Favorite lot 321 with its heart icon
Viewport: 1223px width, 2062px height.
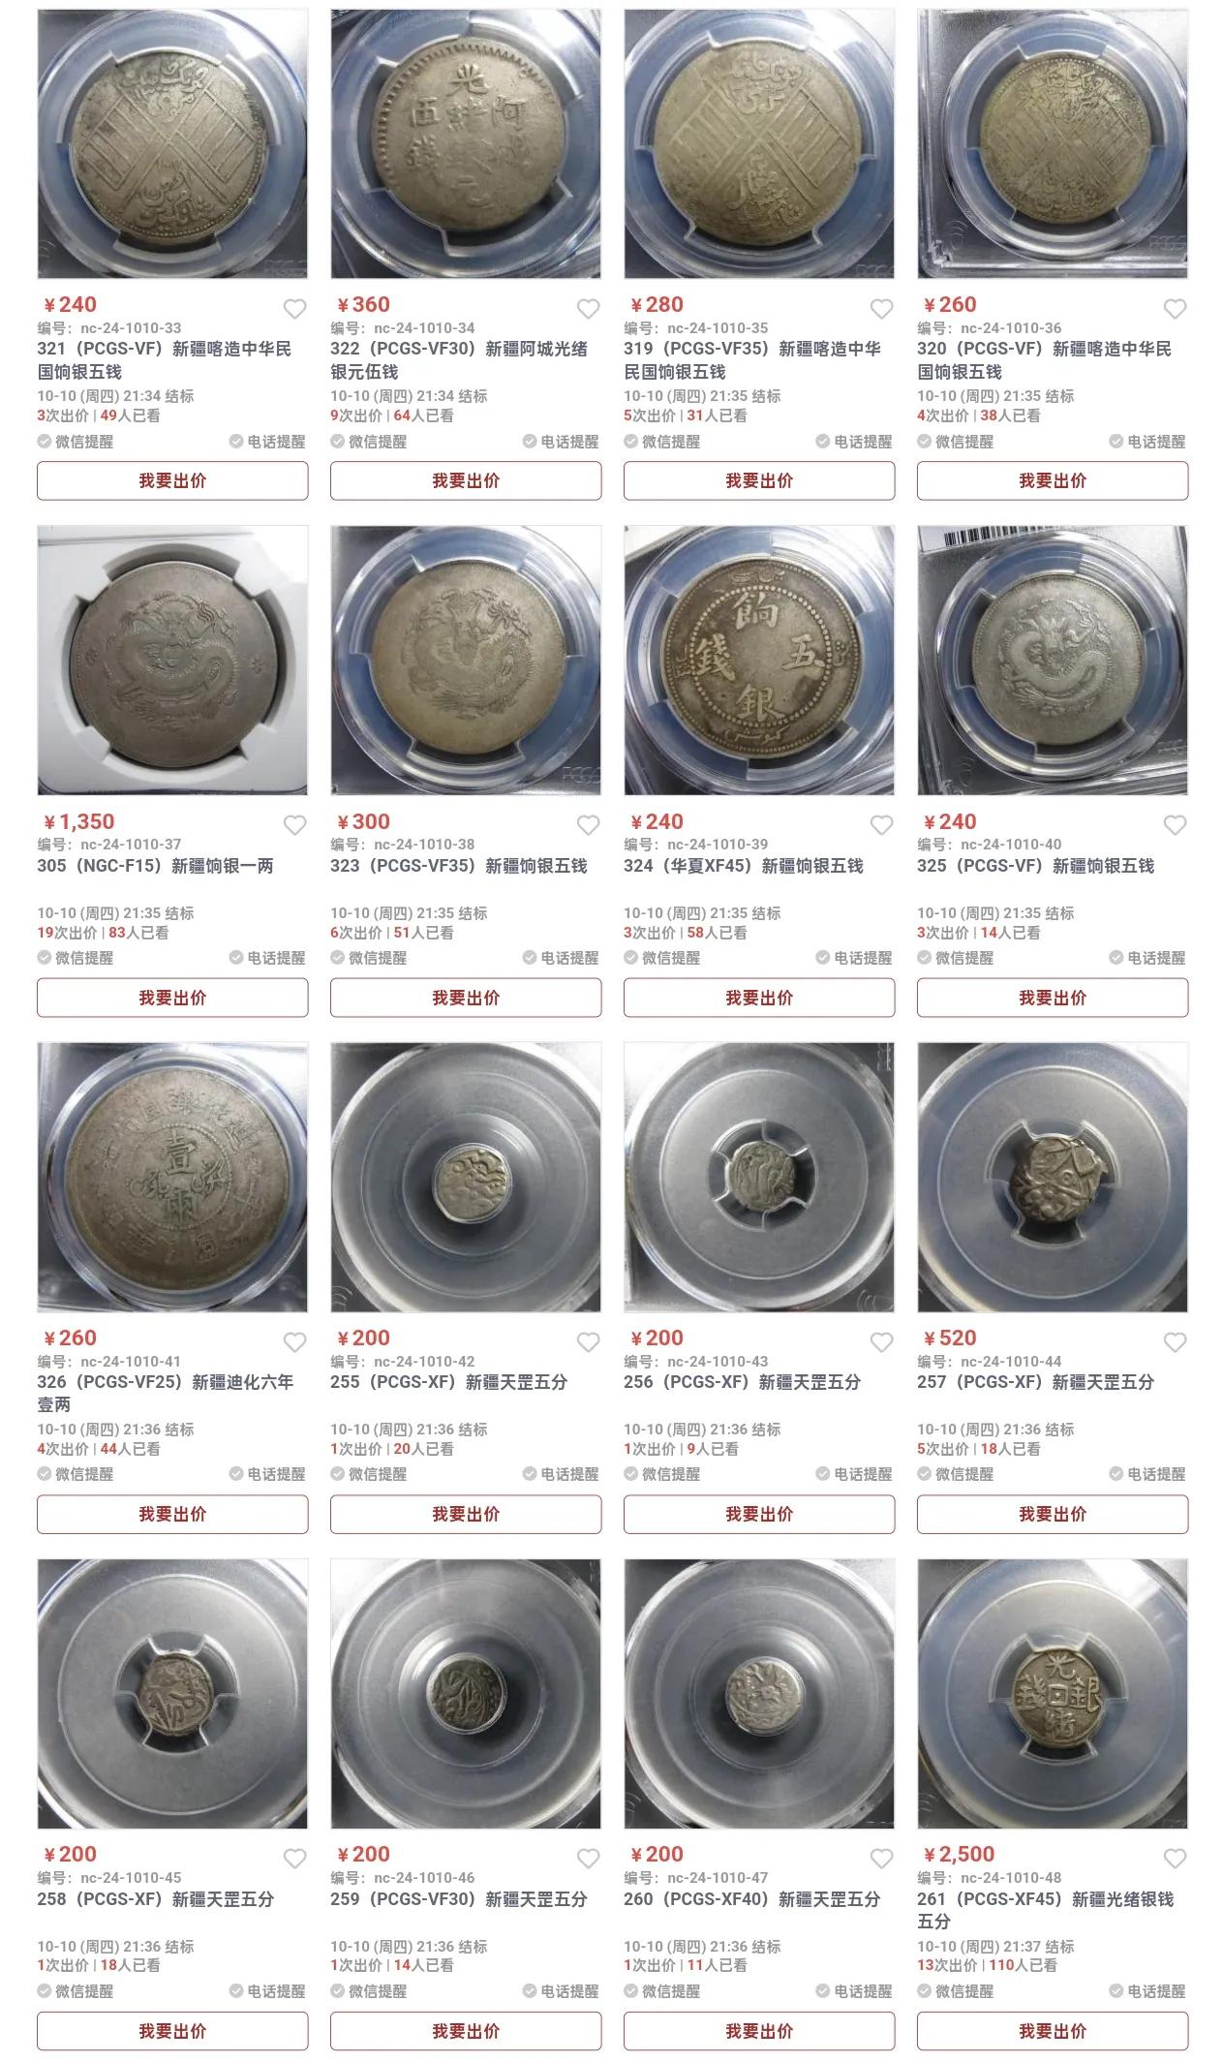coord(294,309)
